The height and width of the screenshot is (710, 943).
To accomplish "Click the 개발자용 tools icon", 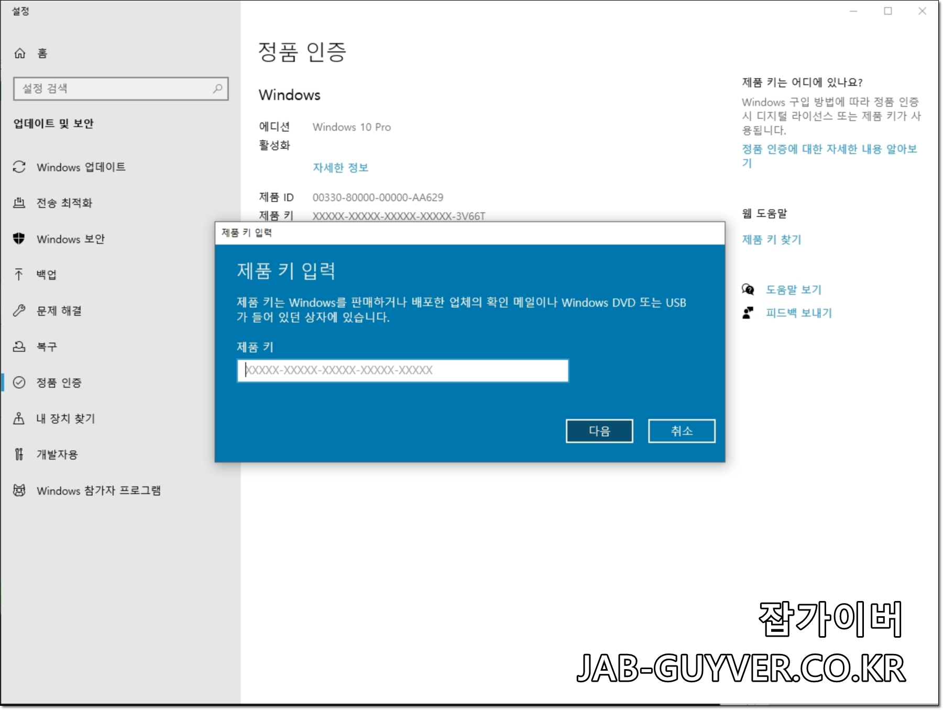I will (19, 454).
